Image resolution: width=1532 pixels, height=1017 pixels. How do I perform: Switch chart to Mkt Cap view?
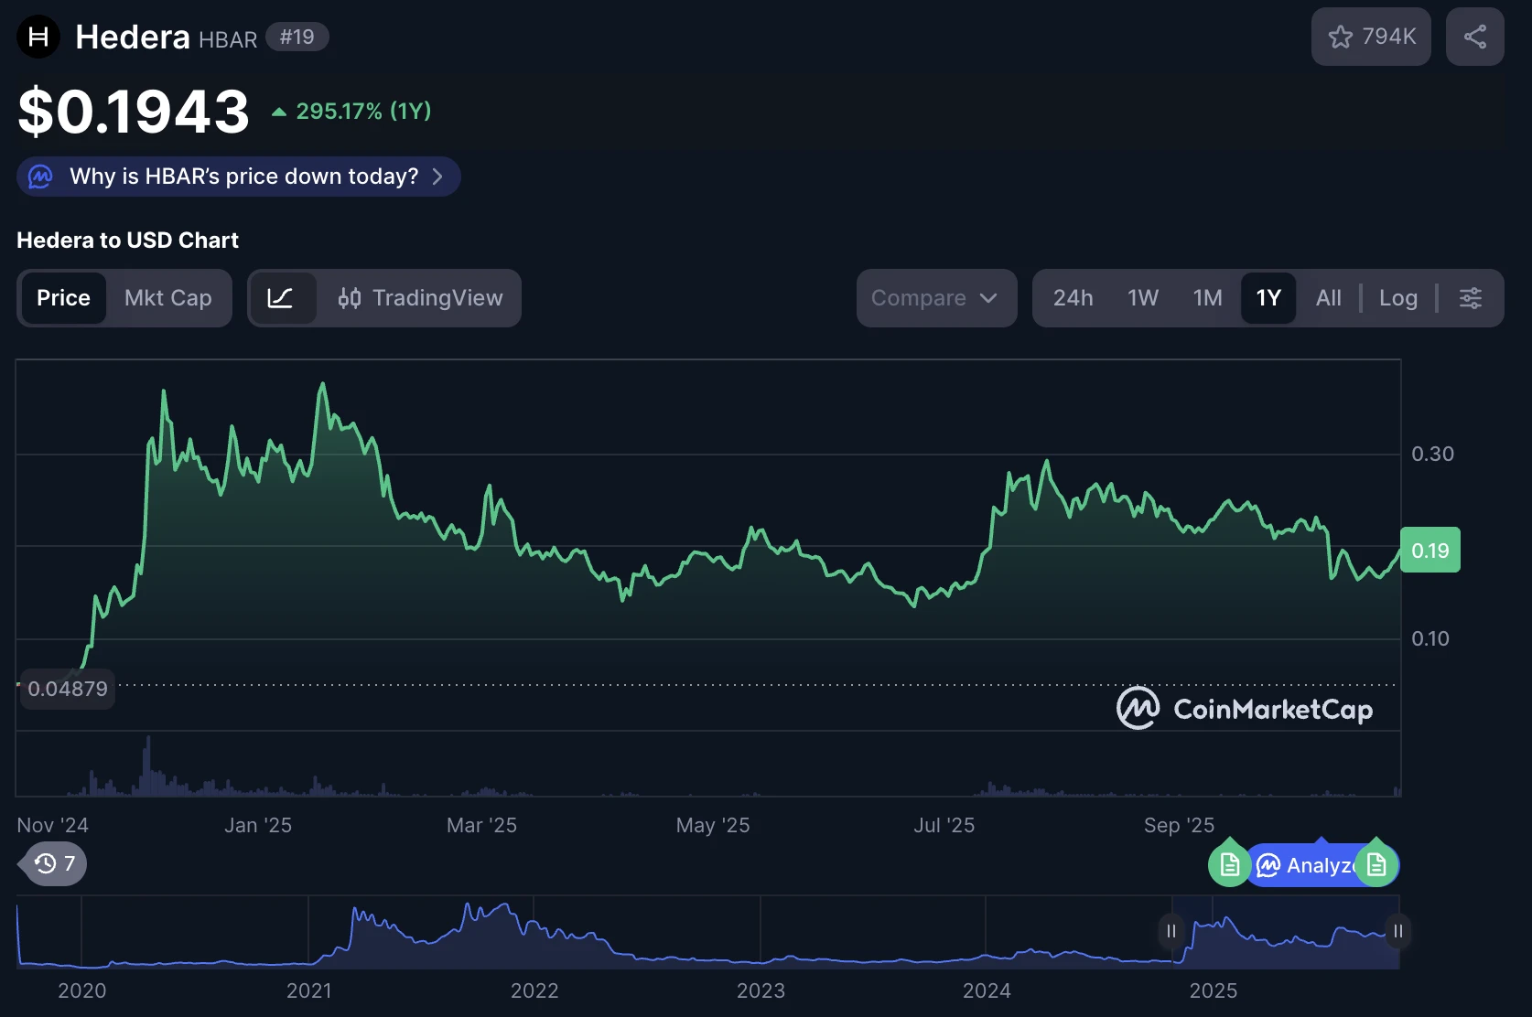[x=168, y=298]
